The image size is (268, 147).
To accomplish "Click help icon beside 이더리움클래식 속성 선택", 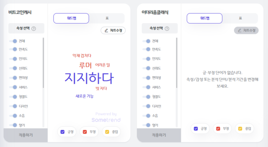I will (167, 29).
